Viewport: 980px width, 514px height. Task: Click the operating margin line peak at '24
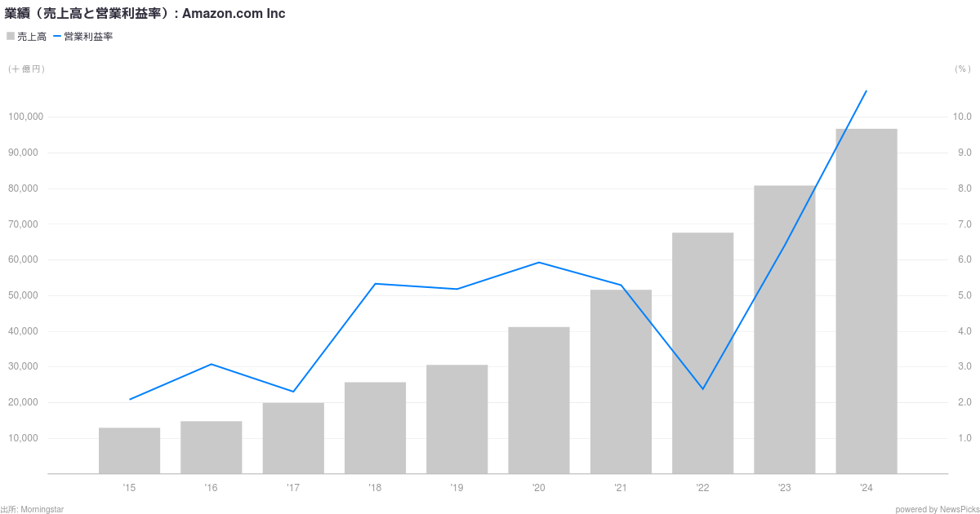(866, 91)
